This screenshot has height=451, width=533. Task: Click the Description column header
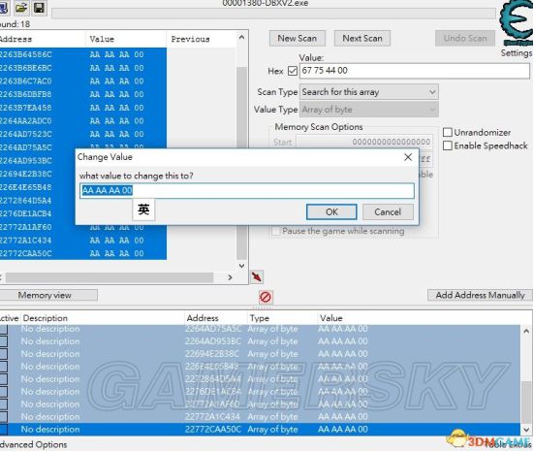46,318
